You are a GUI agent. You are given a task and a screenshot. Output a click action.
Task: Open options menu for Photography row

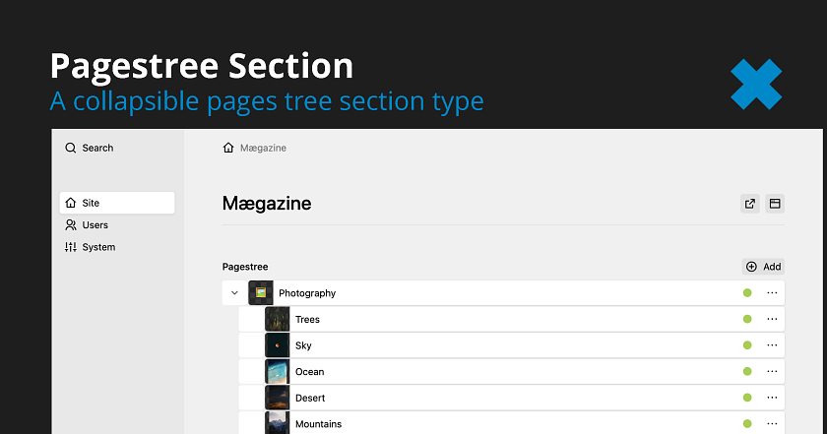click(x=772, y=292)
